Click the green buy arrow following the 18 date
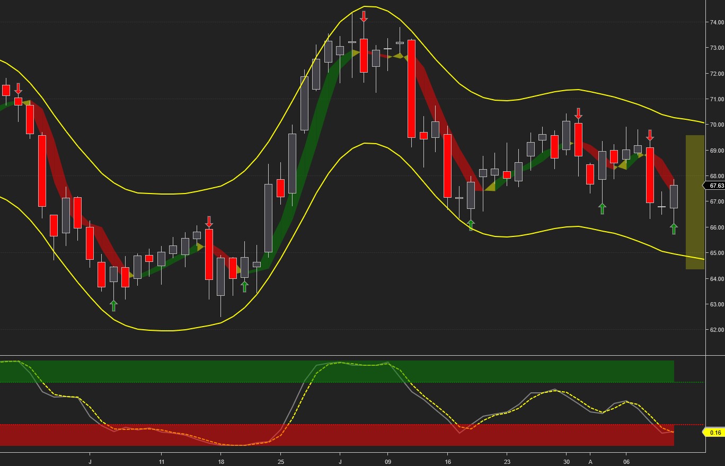 pos(244,286)
